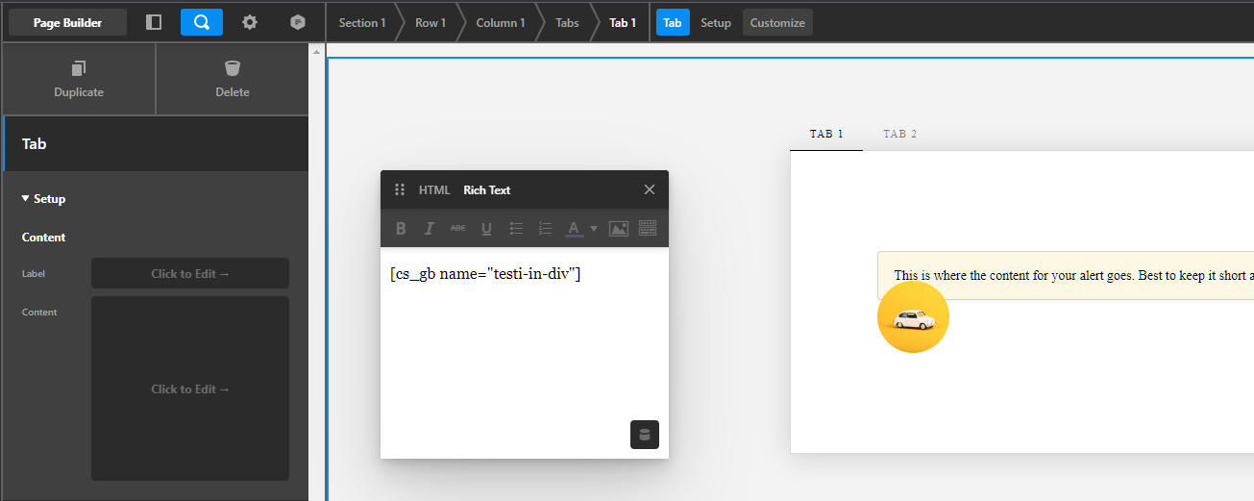
Task: Choose text color with the A swatch
Action: (574, 229)
